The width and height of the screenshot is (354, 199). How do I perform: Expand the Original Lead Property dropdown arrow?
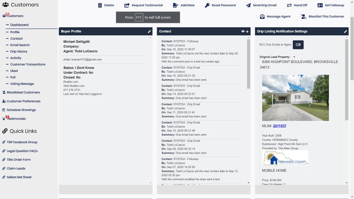(x=294, y=57)
